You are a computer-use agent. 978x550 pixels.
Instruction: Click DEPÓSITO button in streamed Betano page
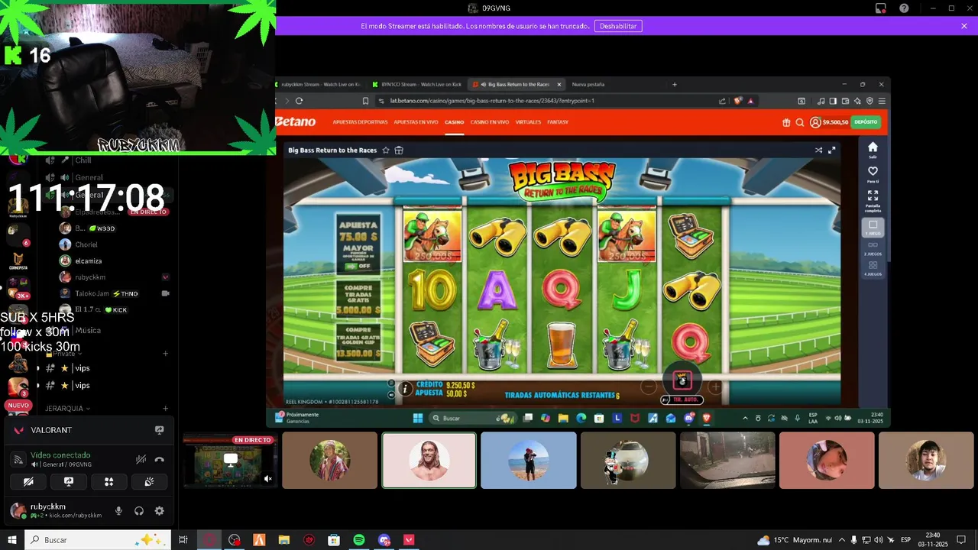tap(866, 122)
